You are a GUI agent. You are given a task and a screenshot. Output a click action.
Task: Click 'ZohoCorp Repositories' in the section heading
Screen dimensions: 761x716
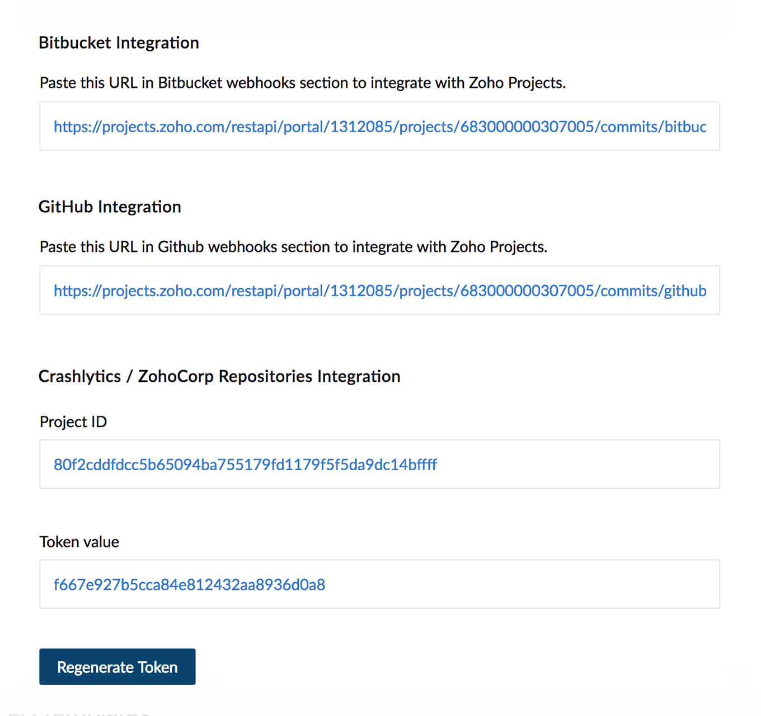226,376
